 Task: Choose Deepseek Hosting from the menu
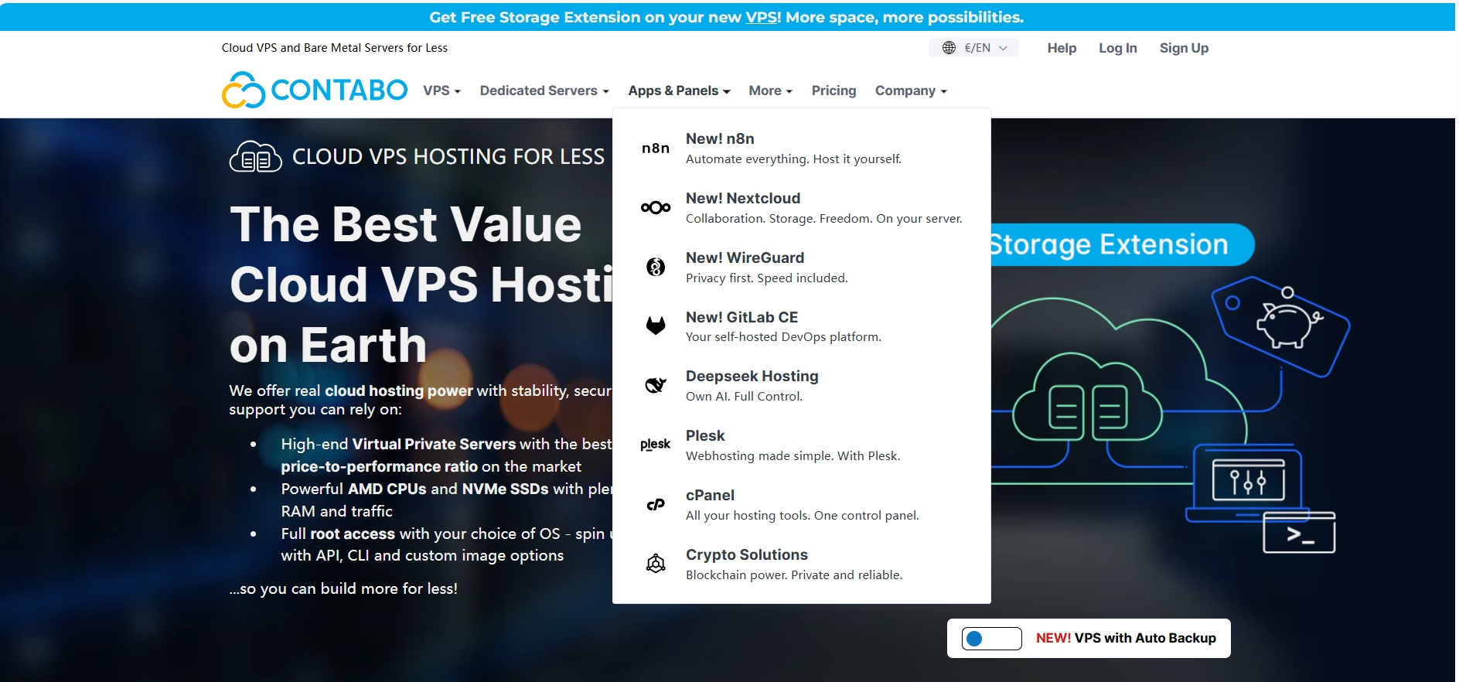[x=752, y=377]
